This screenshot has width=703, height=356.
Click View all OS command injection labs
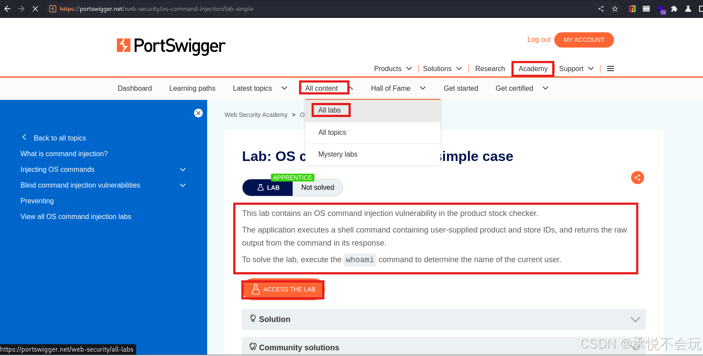click(76, 216)
